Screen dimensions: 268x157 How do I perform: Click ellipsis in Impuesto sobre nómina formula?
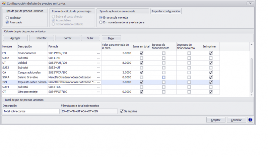tap(98, 82)
